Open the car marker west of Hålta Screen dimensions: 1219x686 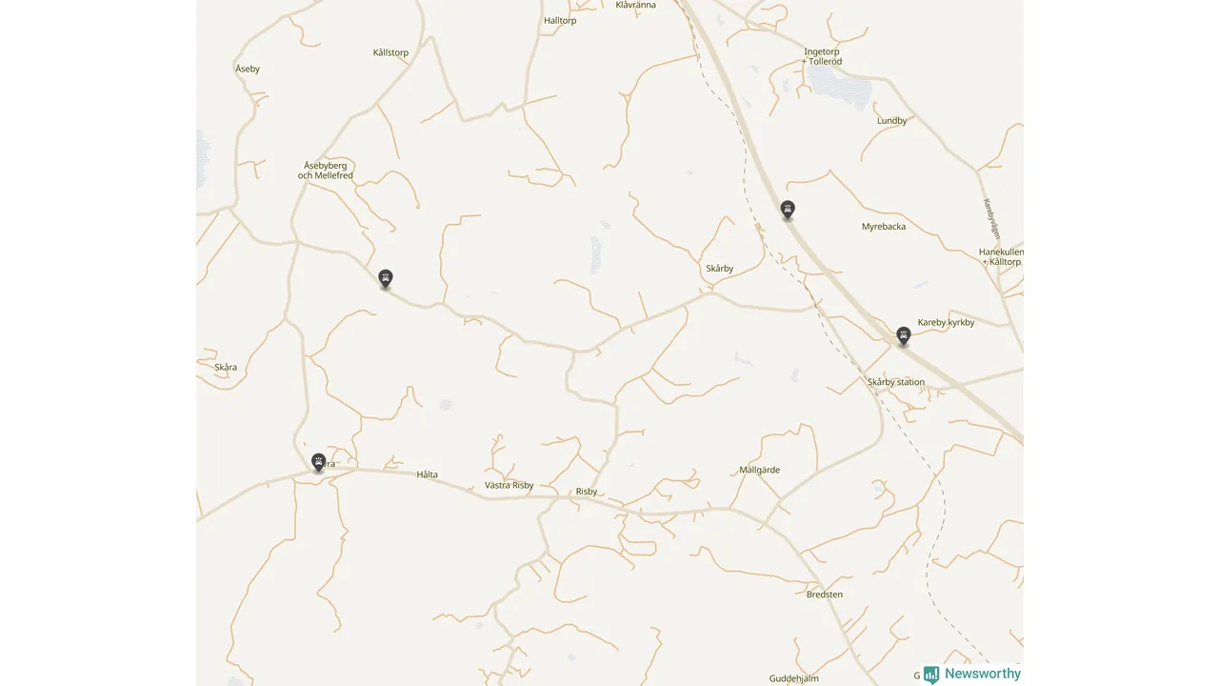(x=319, y=463)
